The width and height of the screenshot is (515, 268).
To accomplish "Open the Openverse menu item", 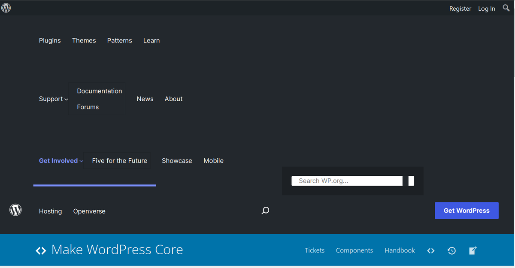I will [89, 211].
